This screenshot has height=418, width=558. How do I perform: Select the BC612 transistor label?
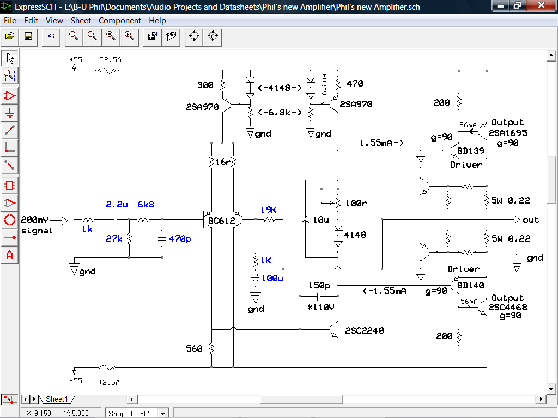pos(222,221)
